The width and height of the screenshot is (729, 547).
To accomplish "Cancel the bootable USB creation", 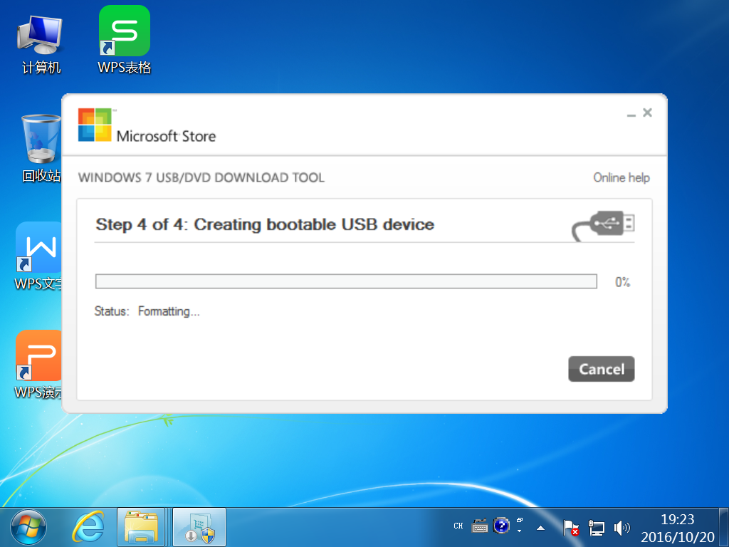I will (x=601, y=369).
